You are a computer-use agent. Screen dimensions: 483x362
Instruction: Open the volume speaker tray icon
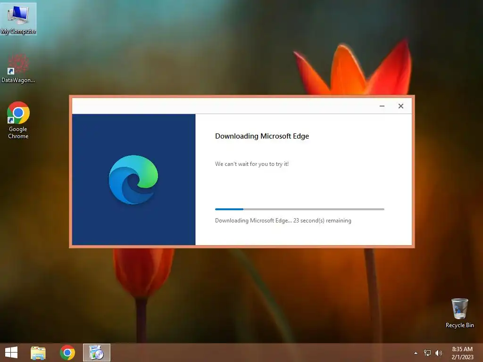tap(439, 353)
